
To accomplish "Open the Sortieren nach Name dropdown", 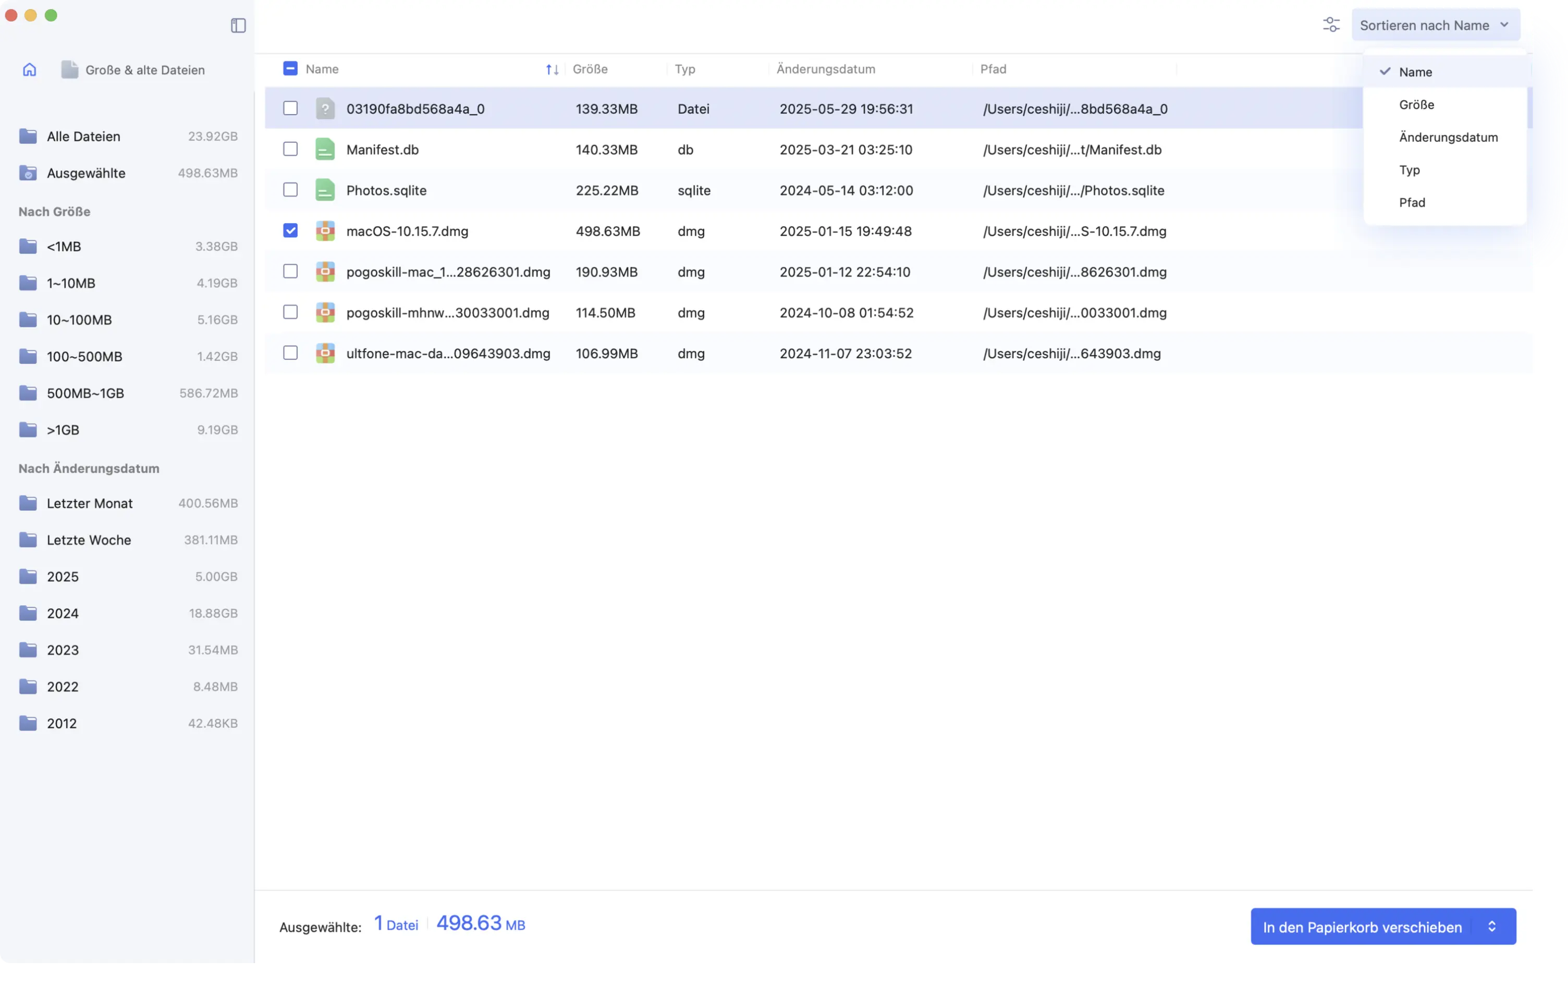I will tap(1436, 24).
